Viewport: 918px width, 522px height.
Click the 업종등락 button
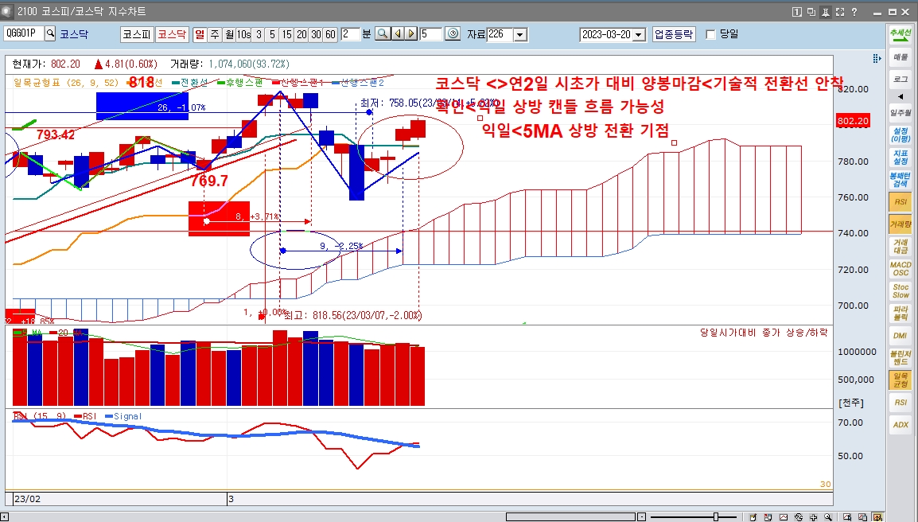tap(673, 34)
